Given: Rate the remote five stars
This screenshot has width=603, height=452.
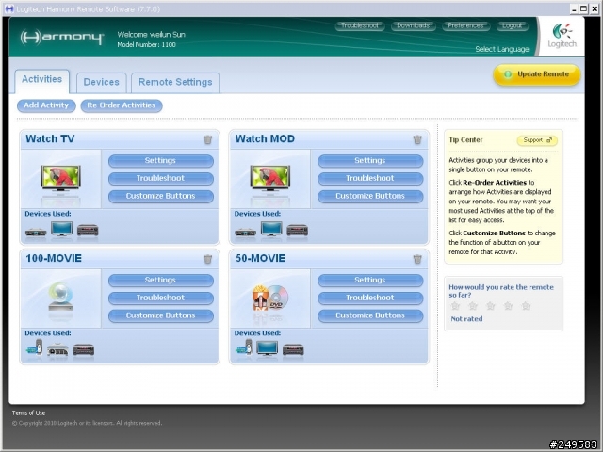Looking at the screenshot, I should [x=526, y=306].
